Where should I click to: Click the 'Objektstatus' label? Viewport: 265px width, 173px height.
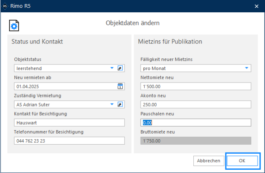[x=28, y=59]
